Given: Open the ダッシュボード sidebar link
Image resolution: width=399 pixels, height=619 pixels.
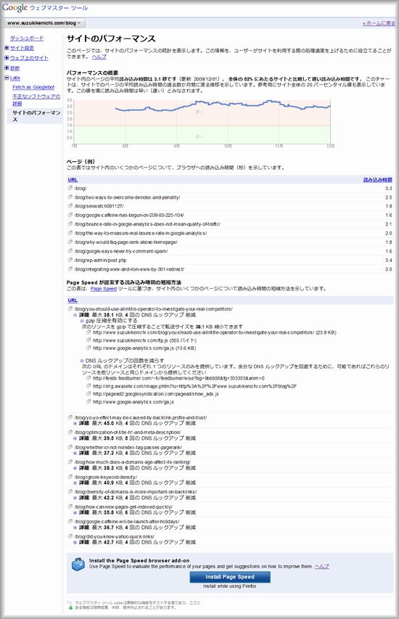Looking at the screenshot, I should [27, 38].
